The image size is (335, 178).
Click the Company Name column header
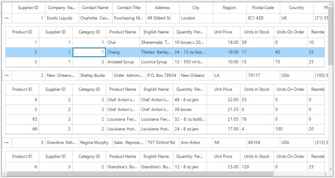(x=62, y=8)
